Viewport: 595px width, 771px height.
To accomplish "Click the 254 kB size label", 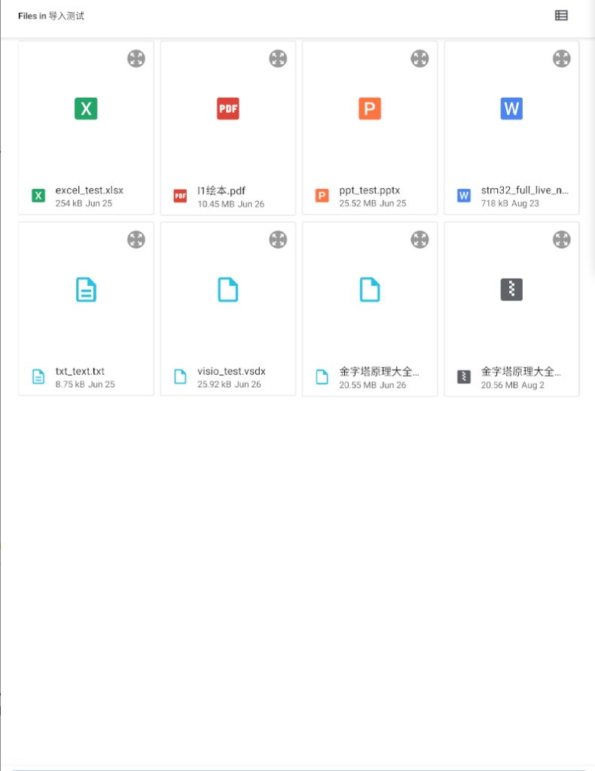I will point(69,203).
